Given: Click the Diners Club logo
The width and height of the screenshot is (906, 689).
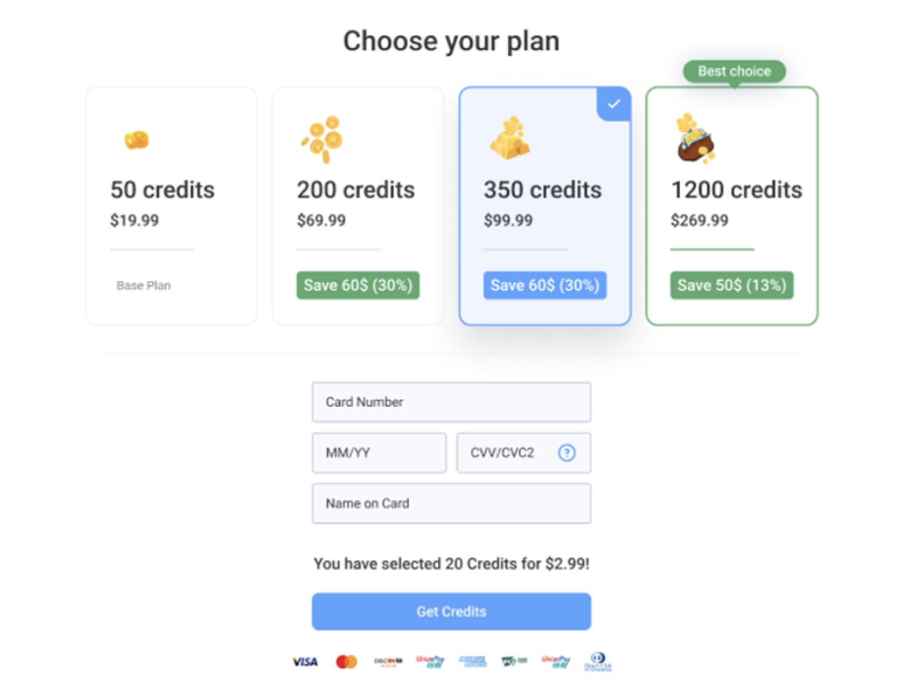Looking at the screenshot, I should pos(598,661).
